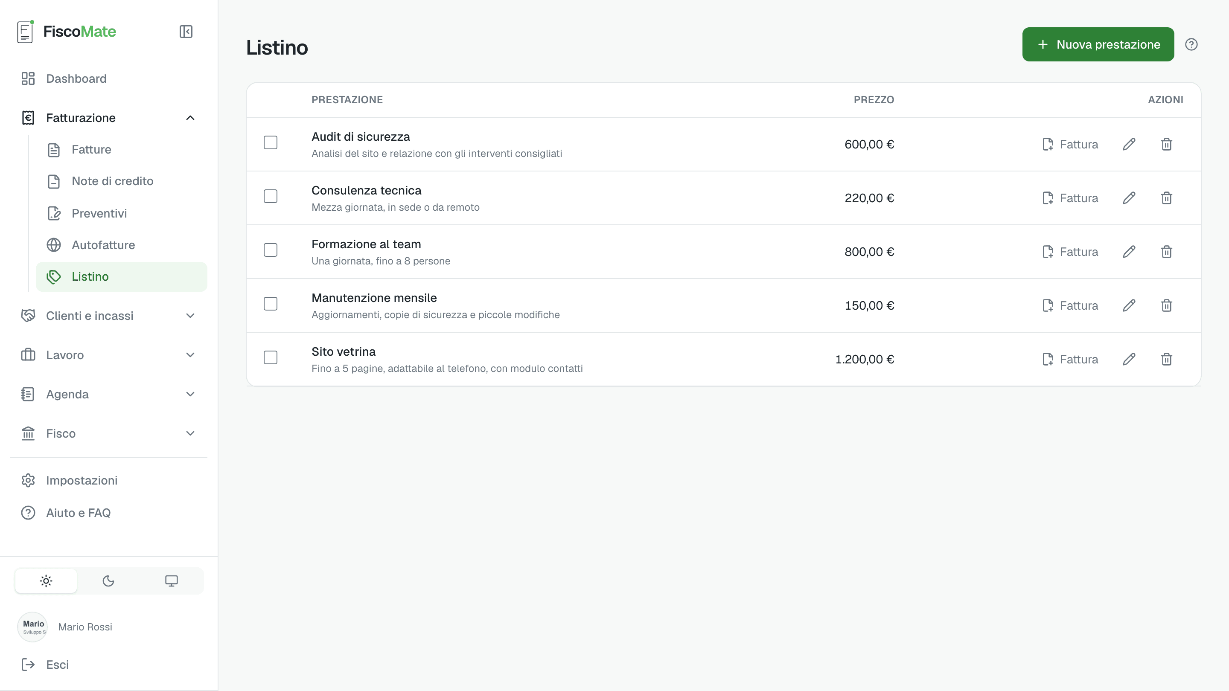
Task: Open Mario Rossi user profile avatar
Action: point(32,627)
